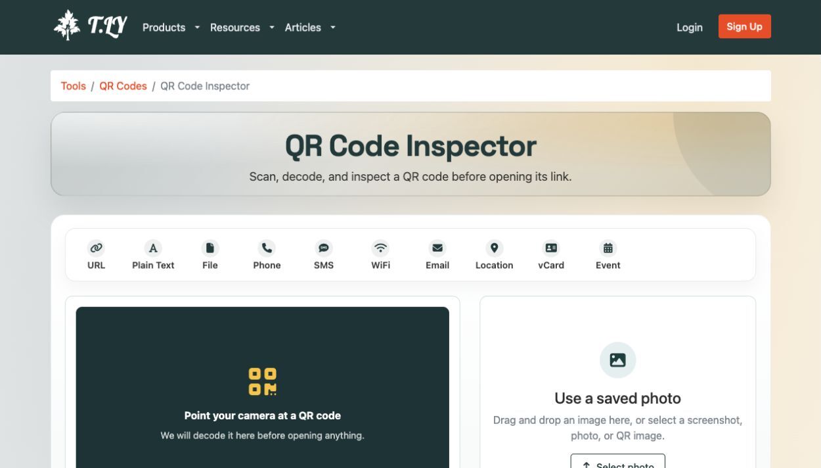Select the Plain Text letter icon
821x468 pixels.
(x=153, y=248)
